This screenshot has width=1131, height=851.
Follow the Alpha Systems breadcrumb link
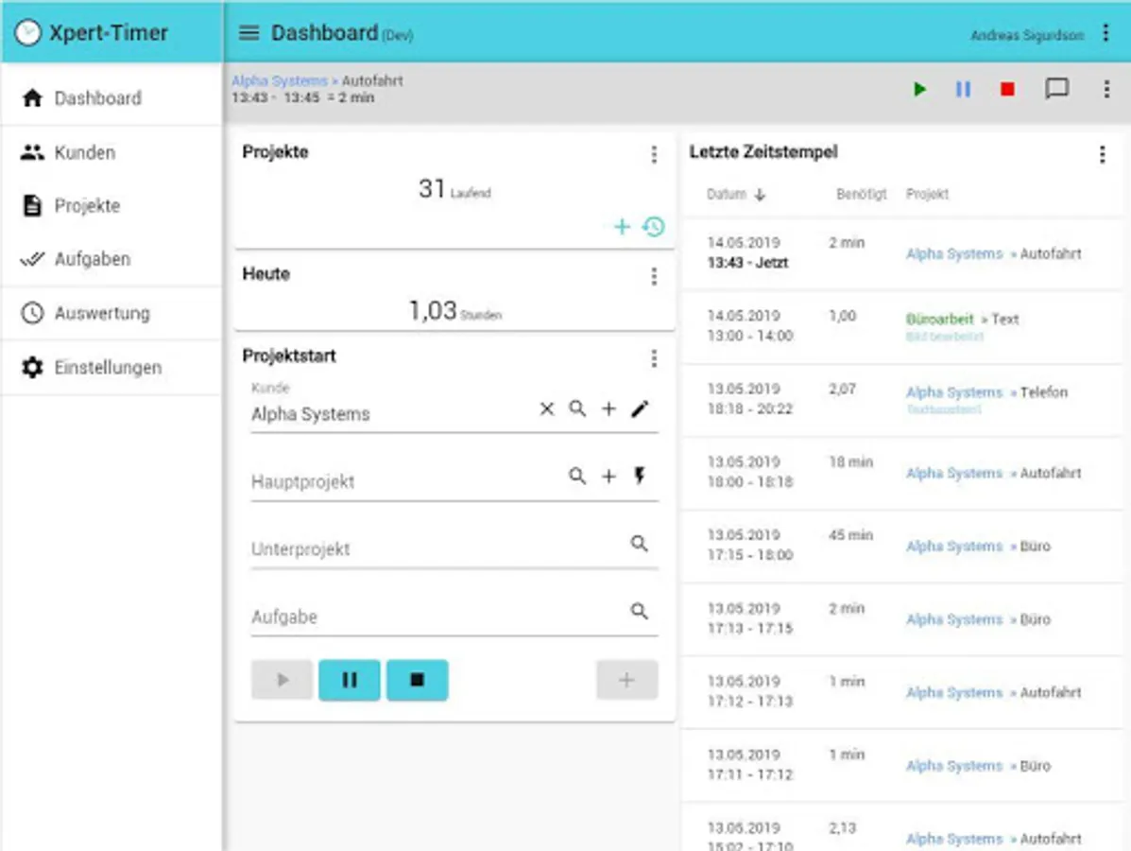tap(279, 80)
